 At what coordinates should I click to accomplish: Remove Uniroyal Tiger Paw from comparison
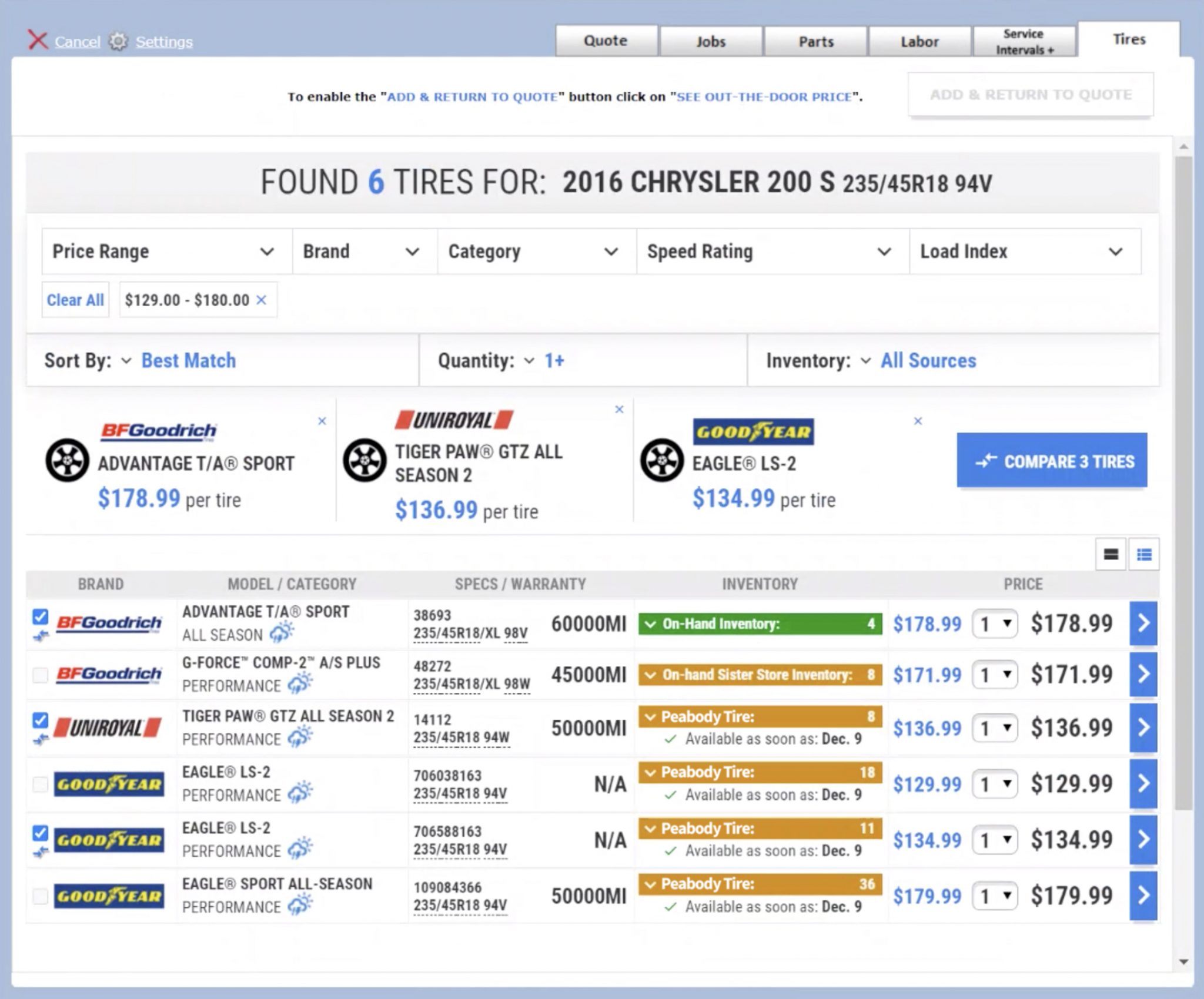pos(619,410)
